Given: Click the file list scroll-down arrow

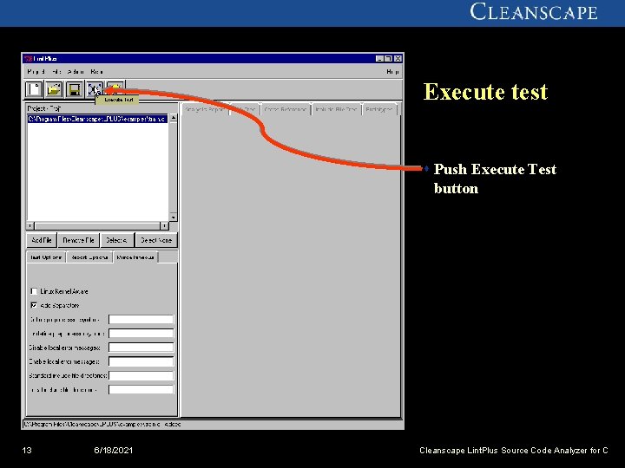Looking at the screenshot, I should point(173,218).
